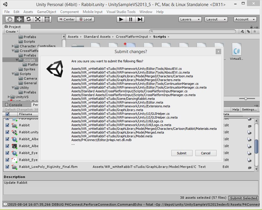
Task: Open the Project panel options menu
Action: click(x=256, y=27)
